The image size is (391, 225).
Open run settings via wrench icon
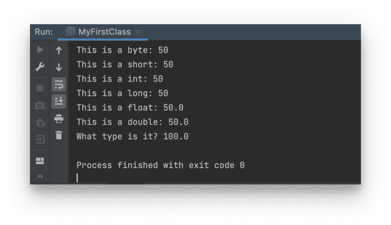[x=40, y=67]
